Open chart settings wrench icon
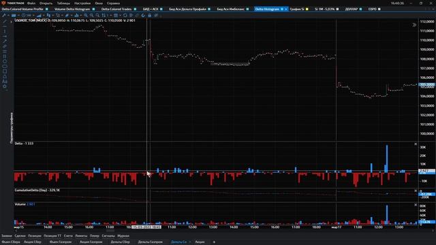This screenshot has width=436, height=245. point(4,15)
